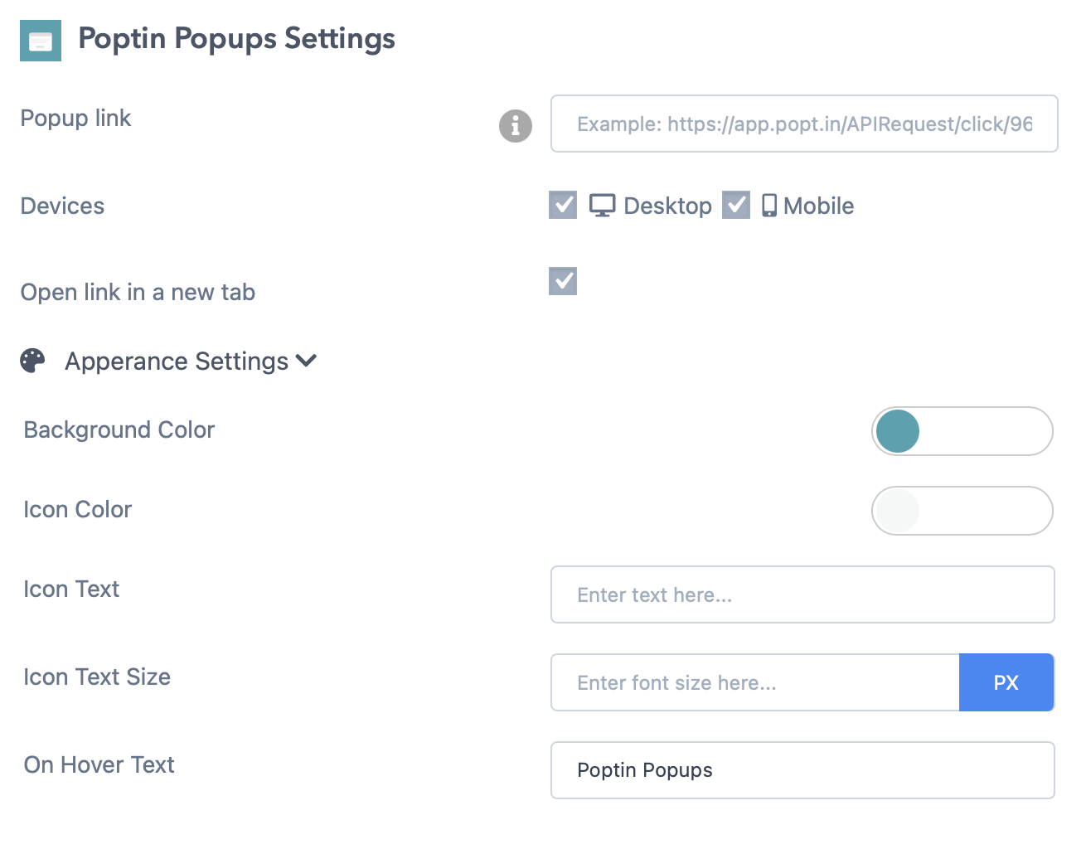Click the mobile phone icon
1086x849 pixels.
click(769, 206)
